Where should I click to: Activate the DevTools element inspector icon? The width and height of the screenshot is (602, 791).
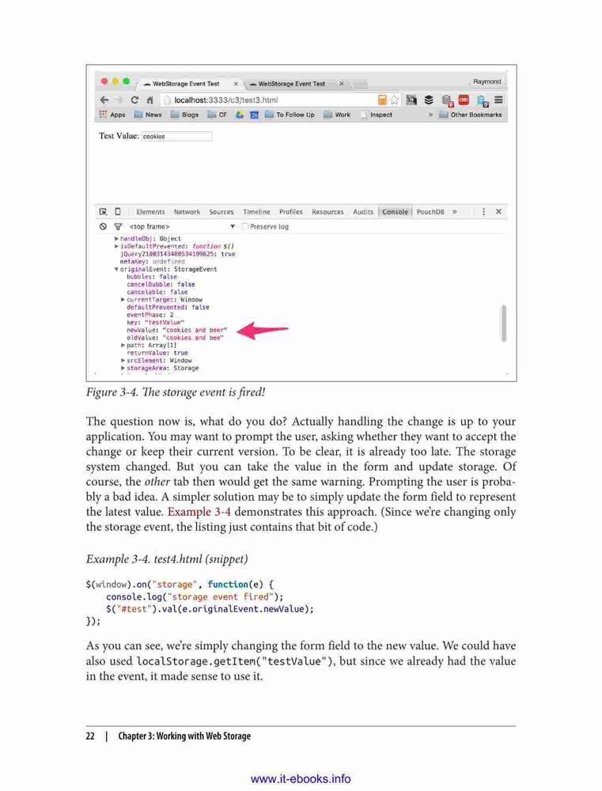coord(103,212)
